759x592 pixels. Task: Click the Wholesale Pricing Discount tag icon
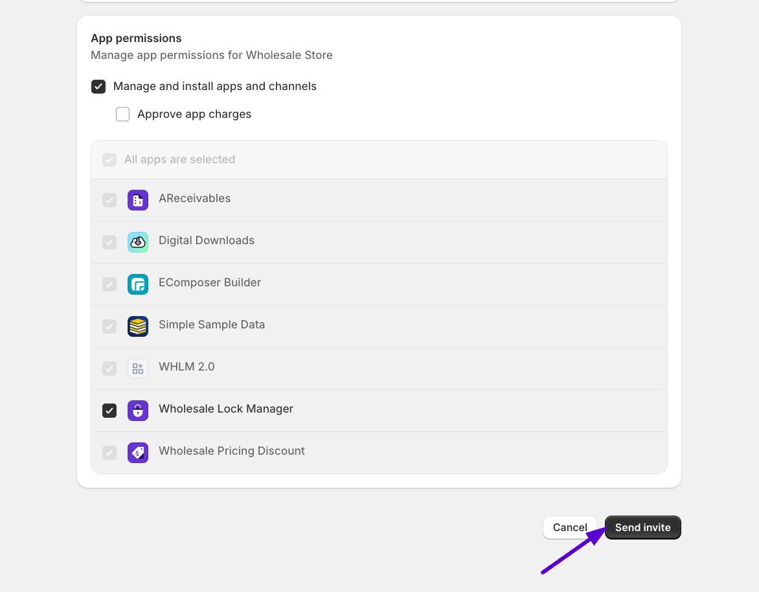138,453
